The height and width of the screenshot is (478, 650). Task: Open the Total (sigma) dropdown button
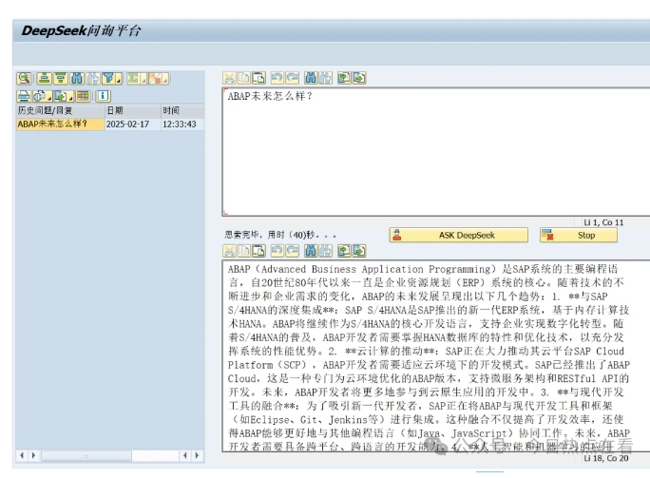(x=137, y=78)
